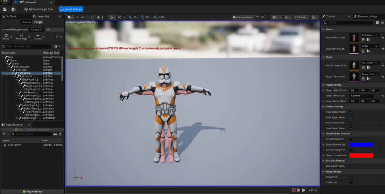The width and height of the screenshot is (385, 194).
Task: Open camera speed 1,6 setting
Action: (261, 17)
